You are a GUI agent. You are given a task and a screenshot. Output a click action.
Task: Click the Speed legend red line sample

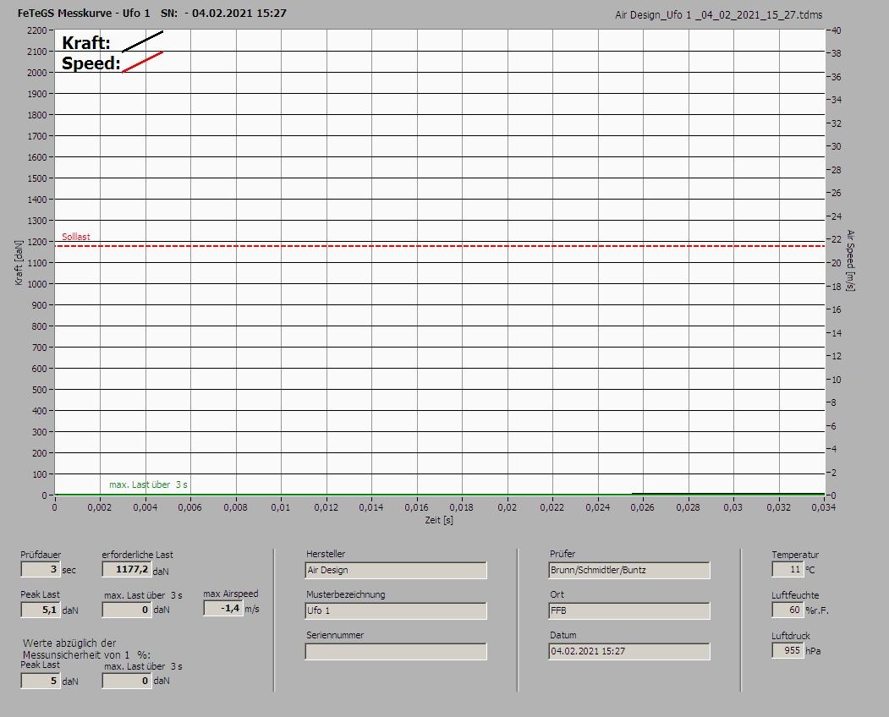pyautogui.click(x=142, y=62)
